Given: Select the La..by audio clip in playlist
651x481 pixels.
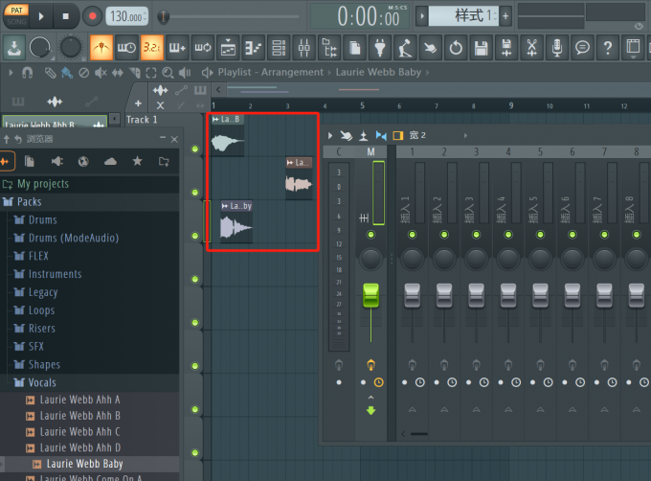Looking at the screenshot, I should (236, 221).
